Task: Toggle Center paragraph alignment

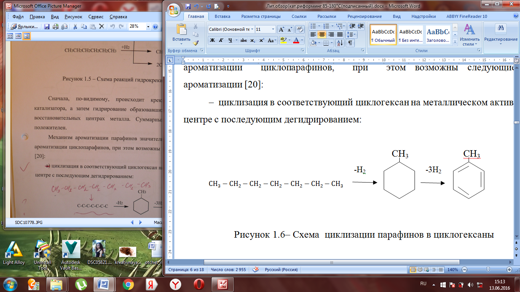Action: tap(322, 35)
